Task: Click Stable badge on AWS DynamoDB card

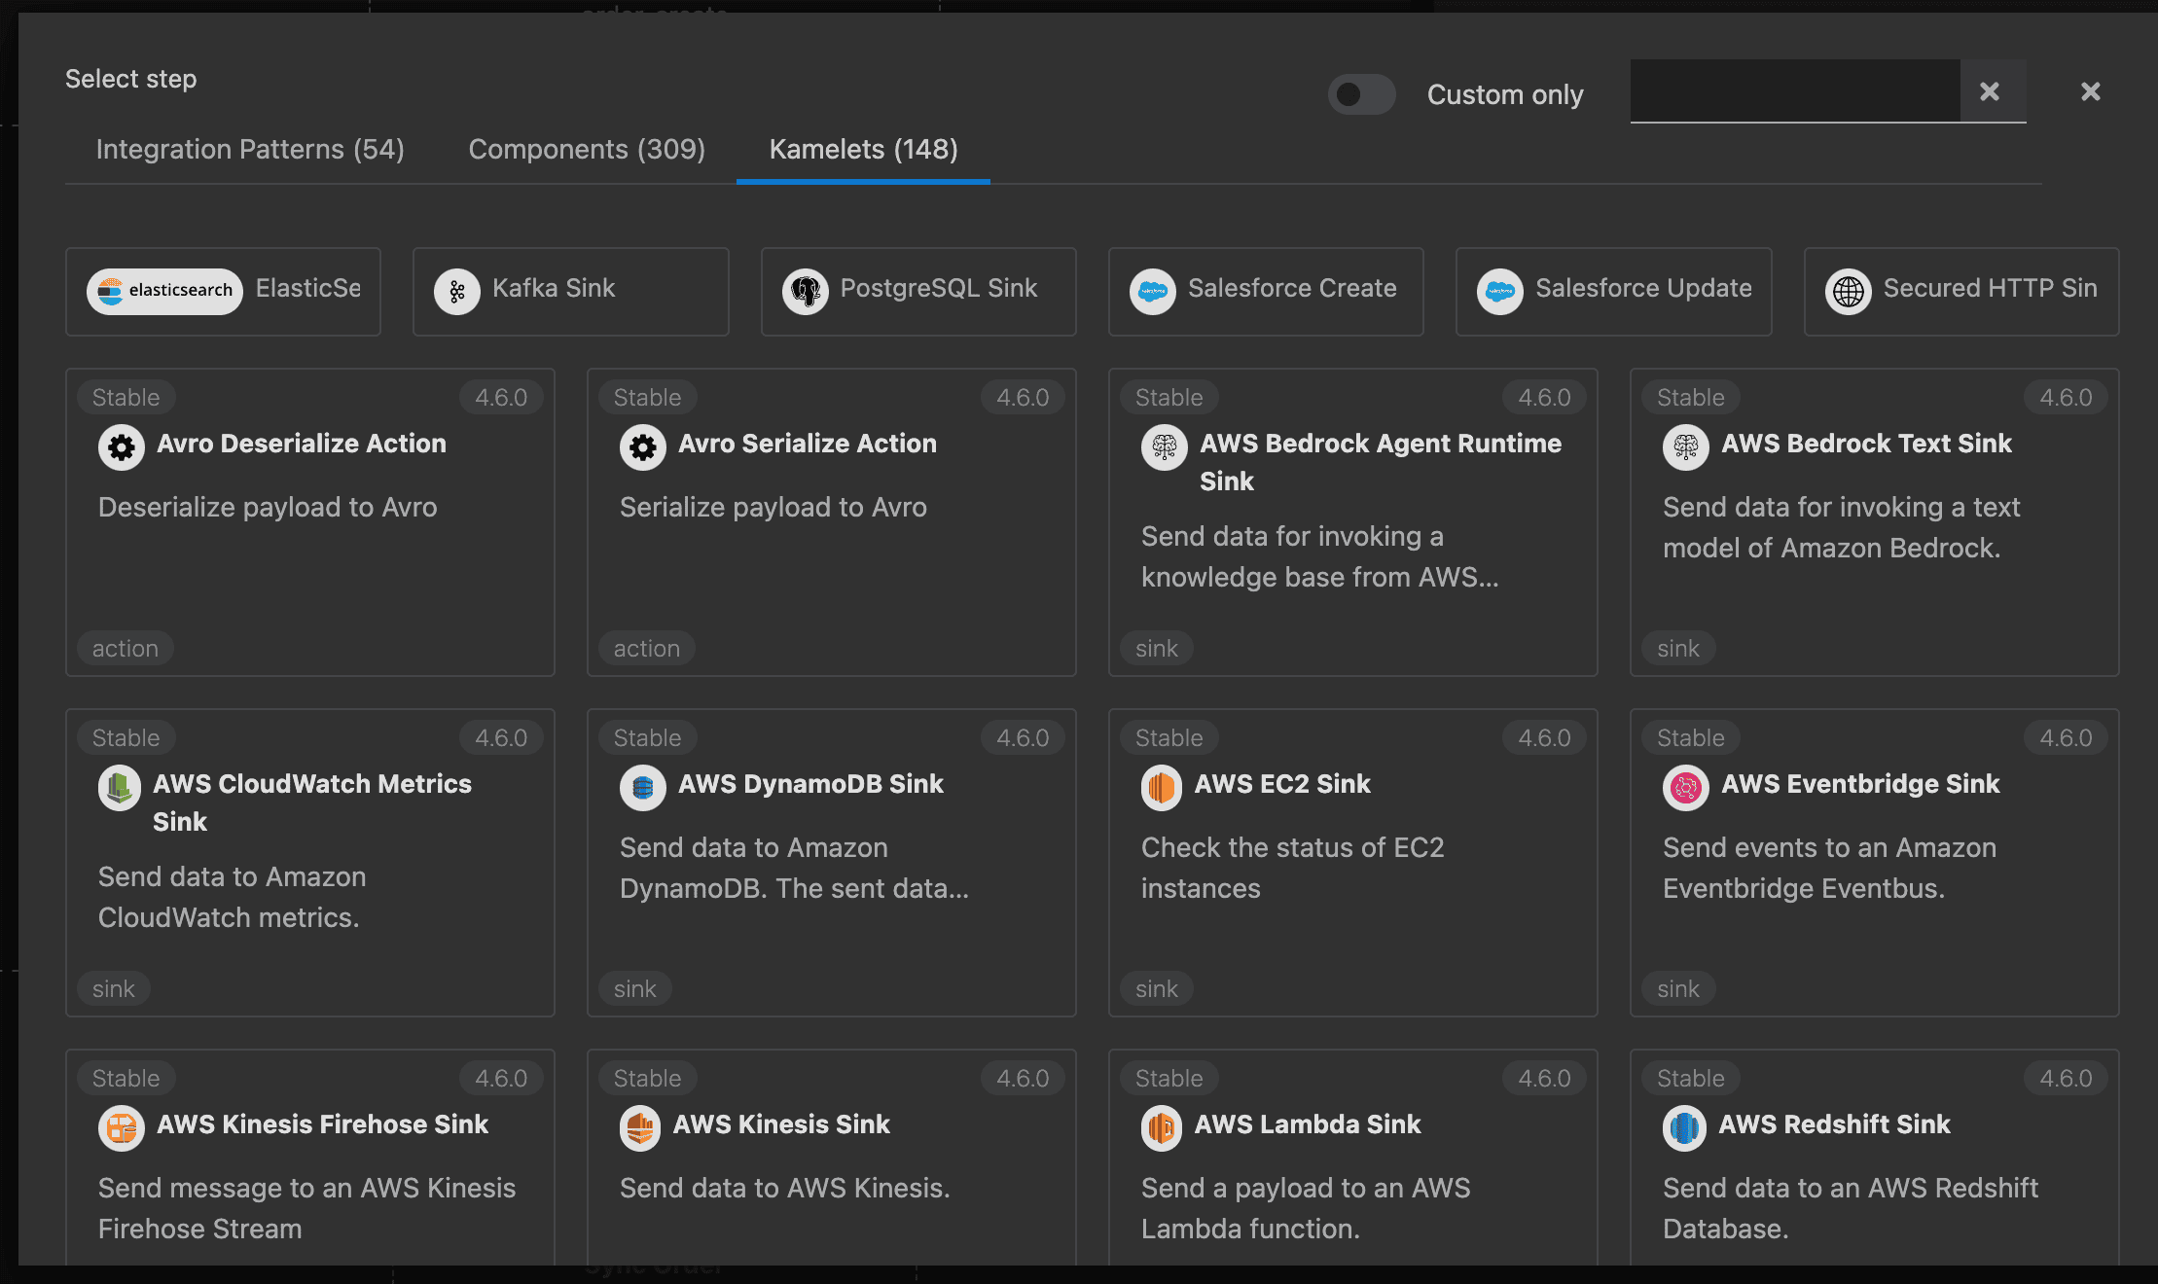Action: pyautogui.click(x=648, y=738)
